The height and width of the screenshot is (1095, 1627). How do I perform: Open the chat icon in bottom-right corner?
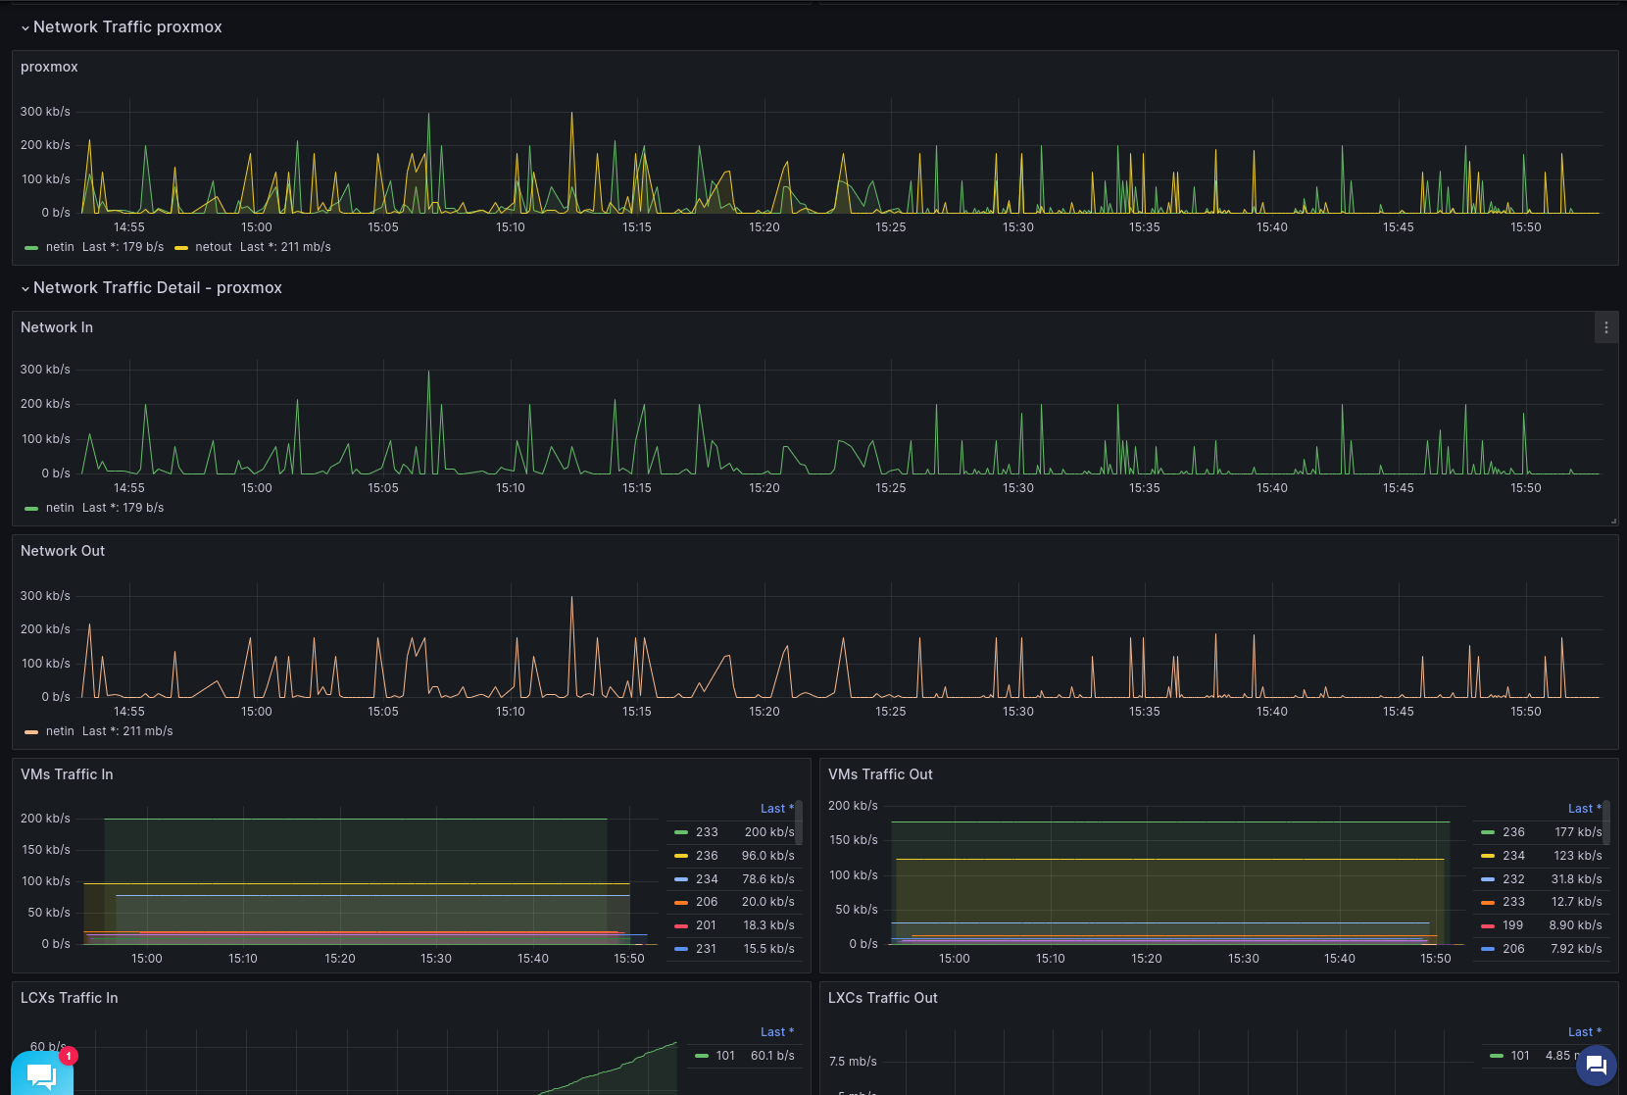[x=1597, y=1065]
